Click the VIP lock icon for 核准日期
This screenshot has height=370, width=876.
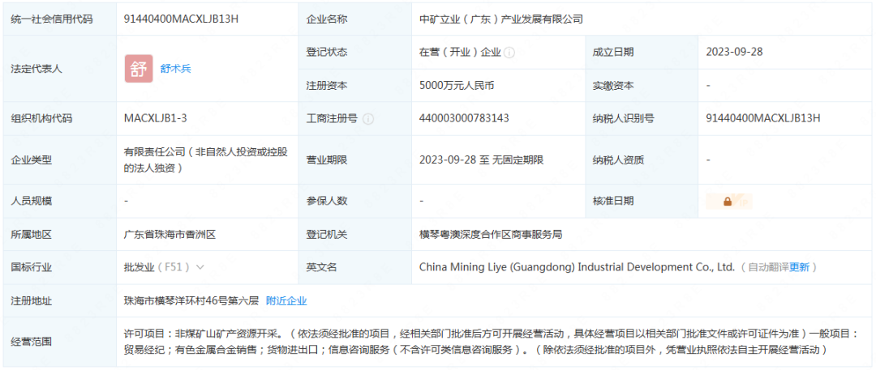pos(729,202)
